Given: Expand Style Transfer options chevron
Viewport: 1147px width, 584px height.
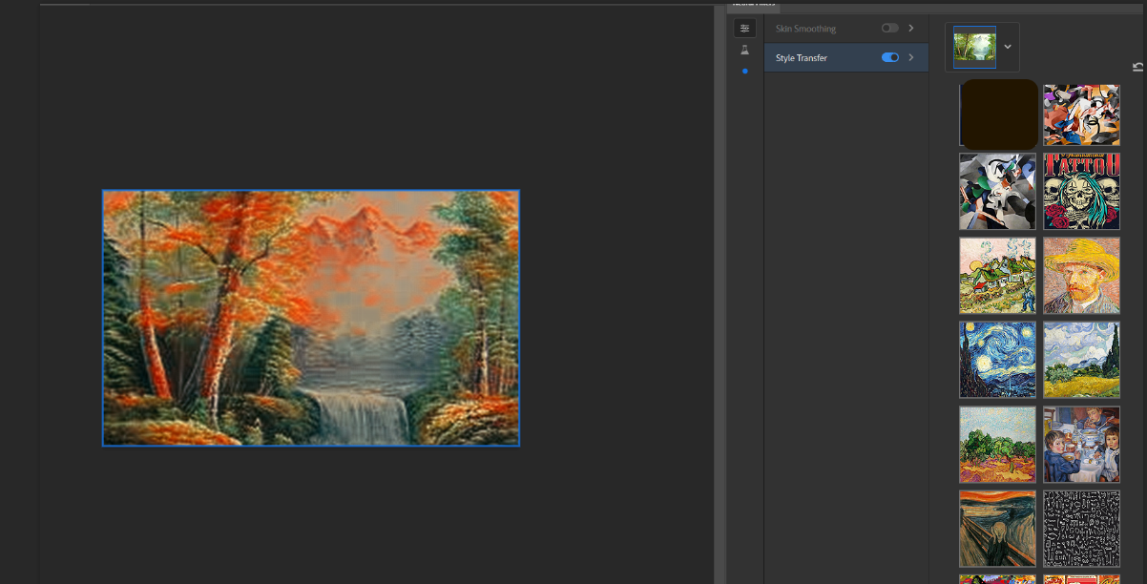Looking at the screenshot, I should [x=911, y=57].
